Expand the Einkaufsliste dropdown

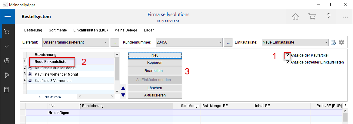(x=326, y=42)
